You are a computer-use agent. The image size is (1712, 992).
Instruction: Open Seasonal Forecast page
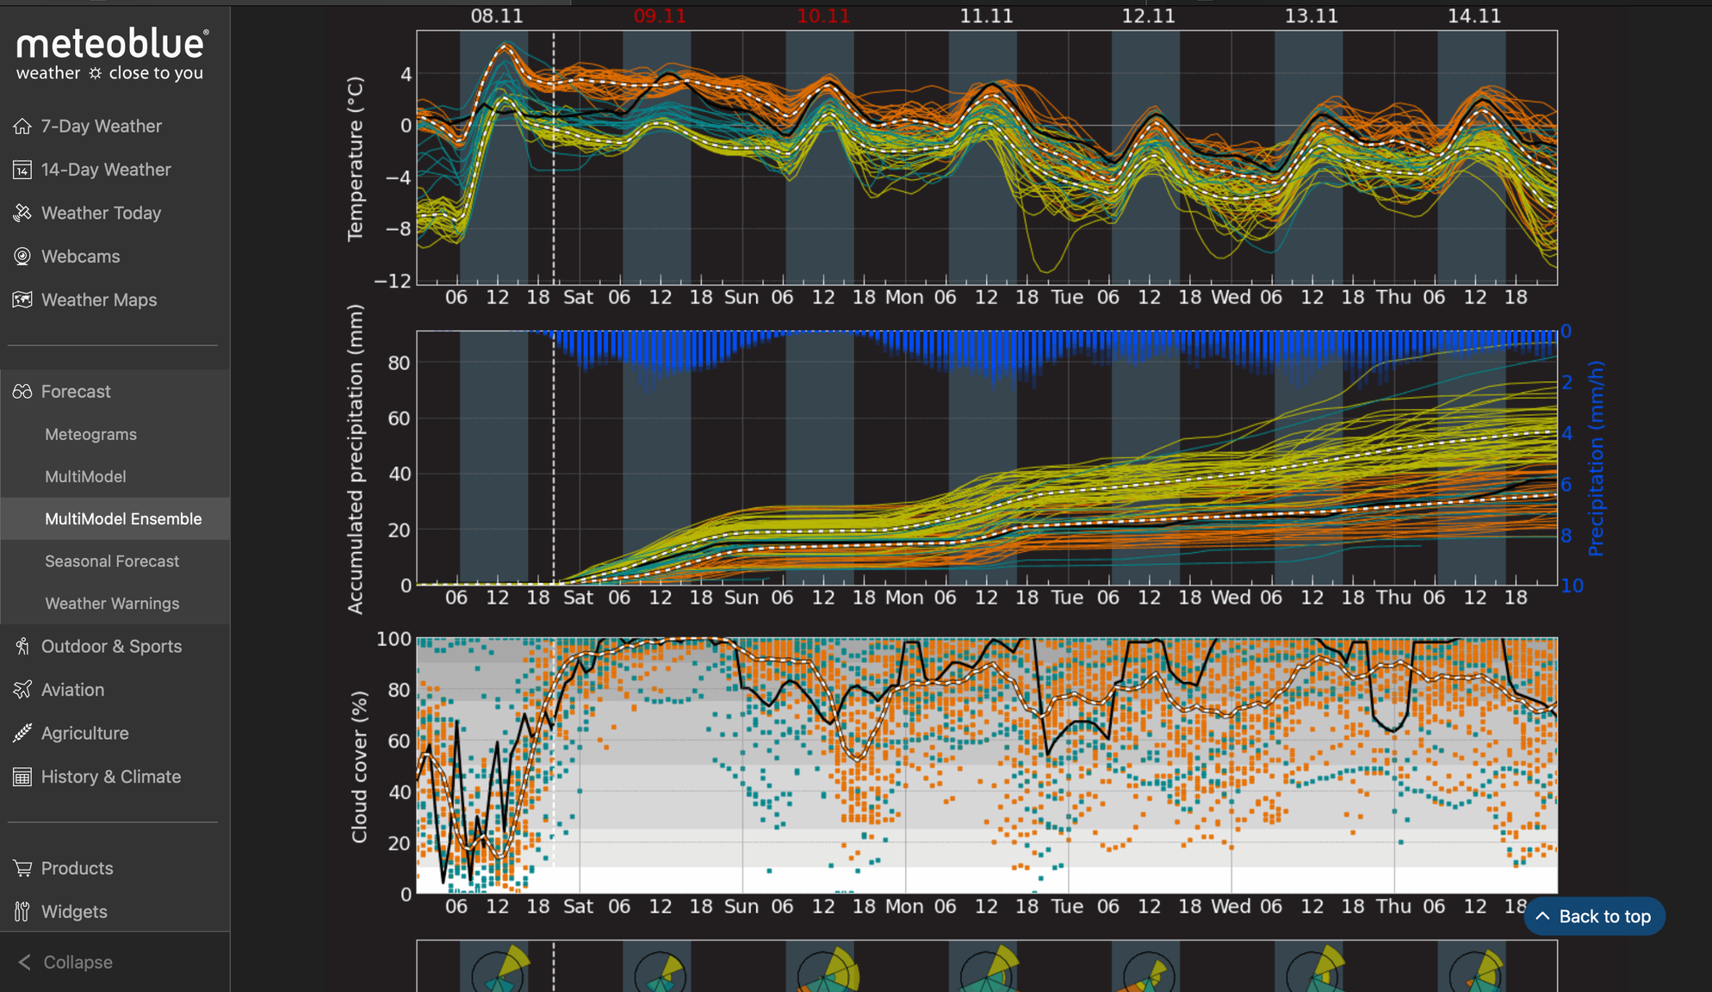112,561
